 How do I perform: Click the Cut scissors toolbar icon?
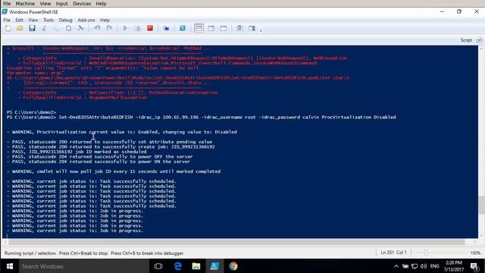point(44,28)
